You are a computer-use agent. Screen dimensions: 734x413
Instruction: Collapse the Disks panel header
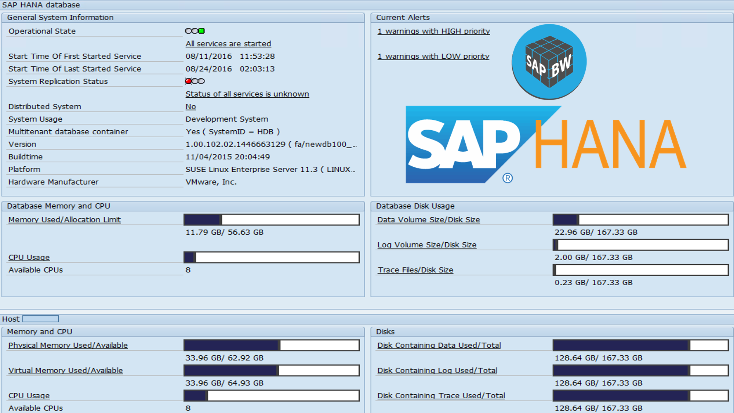click(x=385, y=332)
